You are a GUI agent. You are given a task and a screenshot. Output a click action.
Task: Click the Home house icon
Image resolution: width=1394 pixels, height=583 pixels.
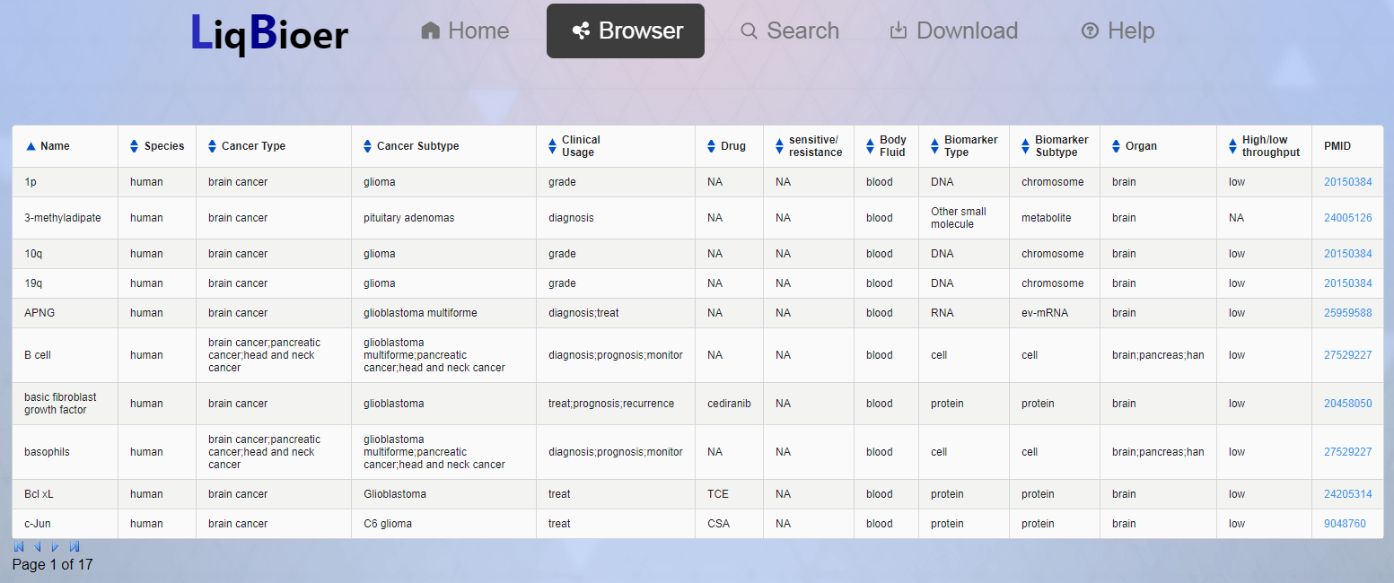click(x=430, y=31)
